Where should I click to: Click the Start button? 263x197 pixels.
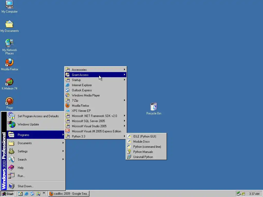click(x=8, y=194)
